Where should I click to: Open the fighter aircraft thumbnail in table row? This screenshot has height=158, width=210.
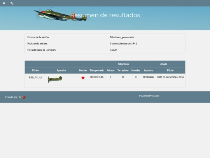coord(55,79)
